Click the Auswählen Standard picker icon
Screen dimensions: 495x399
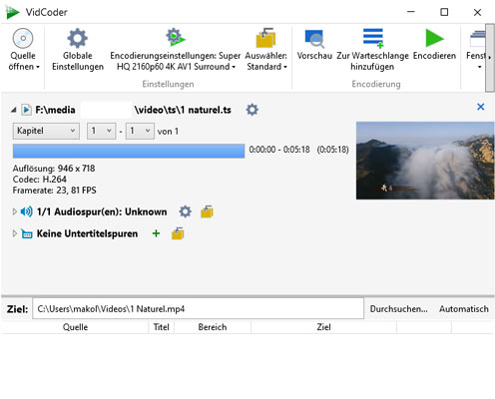click(x=265, y=38)
